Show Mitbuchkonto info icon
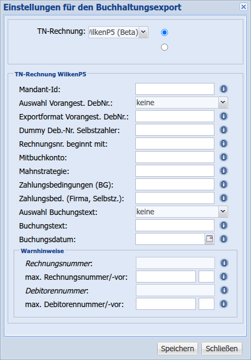This screenshot has height=360, width=251. coord(224,157)
